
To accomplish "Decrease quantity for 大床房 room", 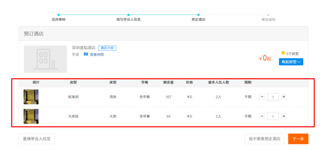I will point(262,116).
